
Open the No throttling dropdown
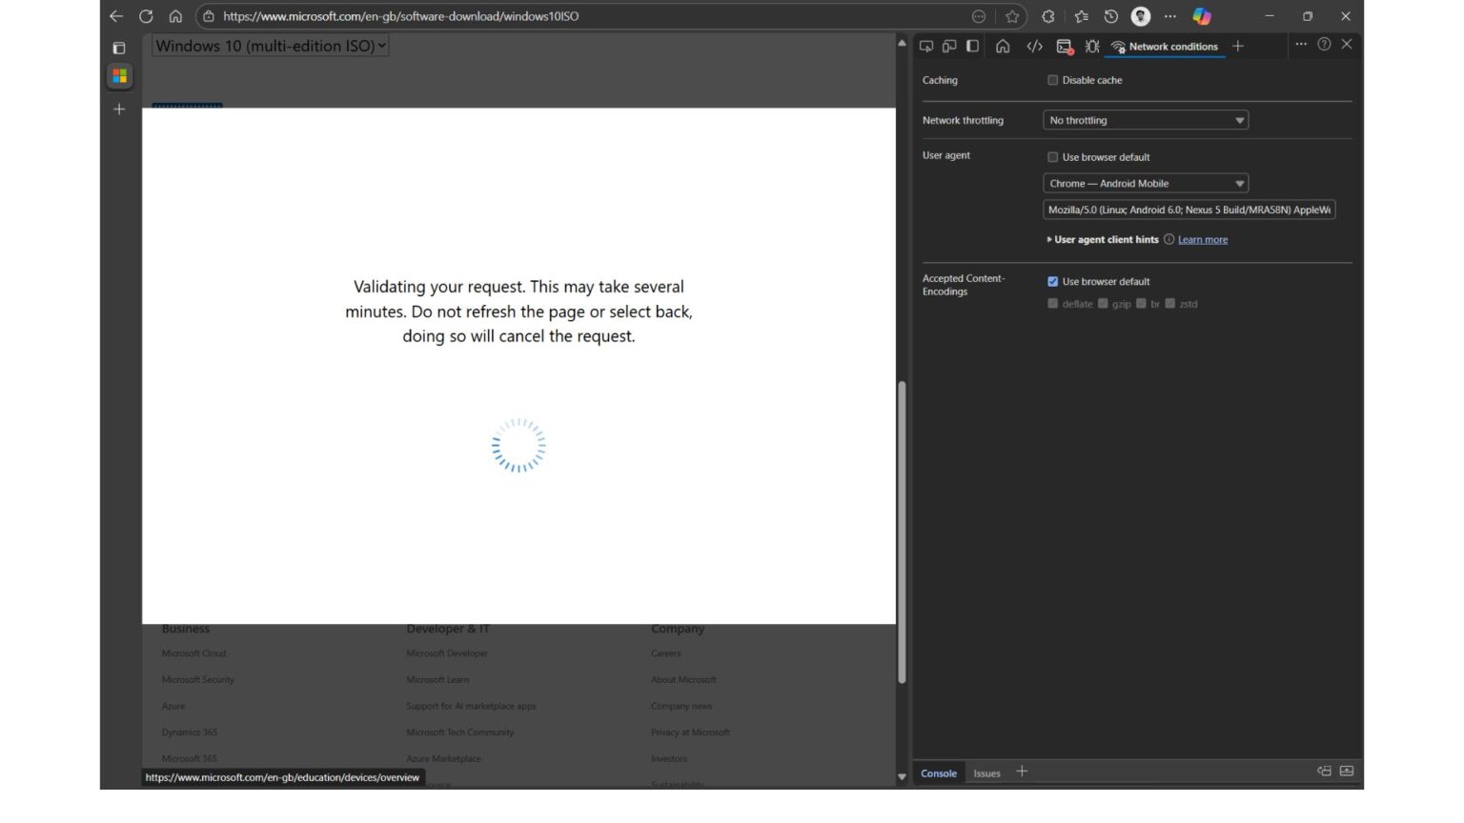[x=1146, y=120]
